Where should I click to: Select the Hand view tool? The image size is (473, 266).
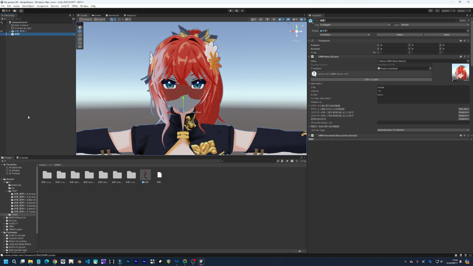point(80,27)
